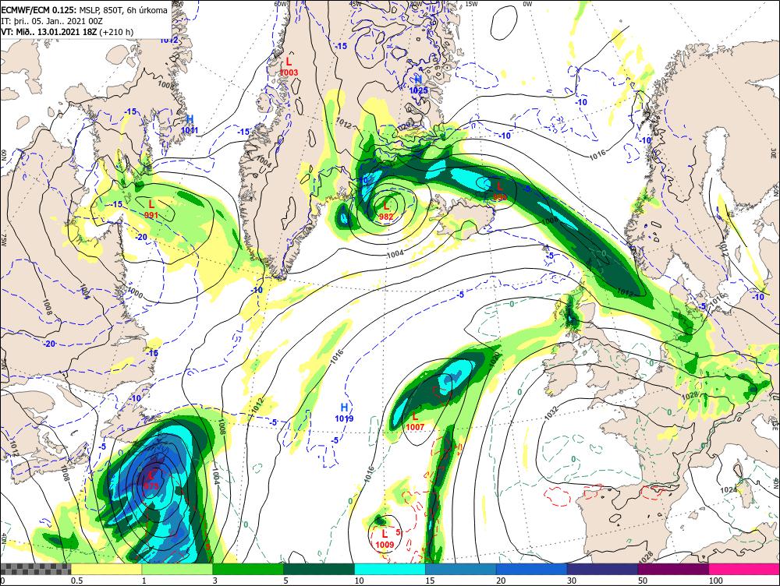Image resolution: width=780 pixels, height=586 pixels.
Task: Select the yellow 0.5–1 legend color swatch
Action: 106,569
